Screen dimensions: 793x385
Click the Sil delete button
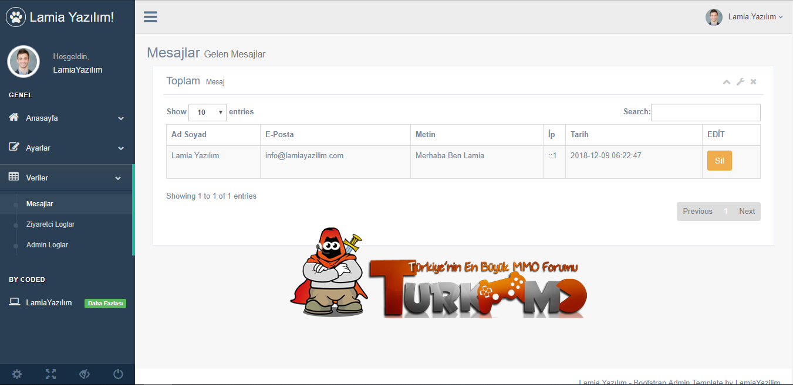click(x=720, y=161)
